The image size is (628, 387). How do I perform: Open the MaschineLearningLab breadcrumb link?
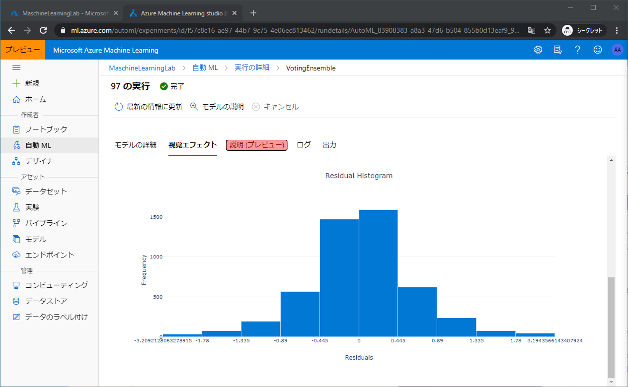click(142, 68)
